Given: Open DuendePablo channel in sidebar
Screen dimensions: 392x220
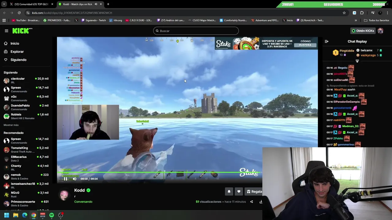Looking at the screenshot, I should 26,107.
